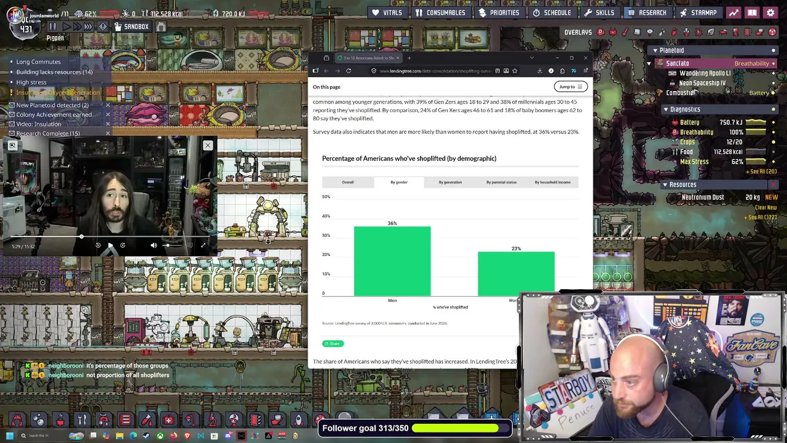Bookmark the page with star icon
This screenshot has width=787, height=443.
pos(515,71)
